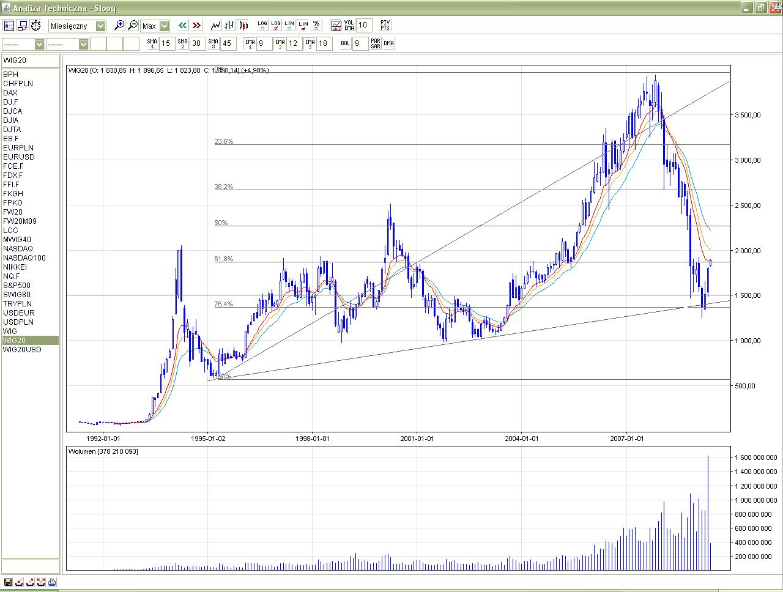Select NASDAQ100 in the symbol list
Viewport: 783px width, 592px height.
24,258
